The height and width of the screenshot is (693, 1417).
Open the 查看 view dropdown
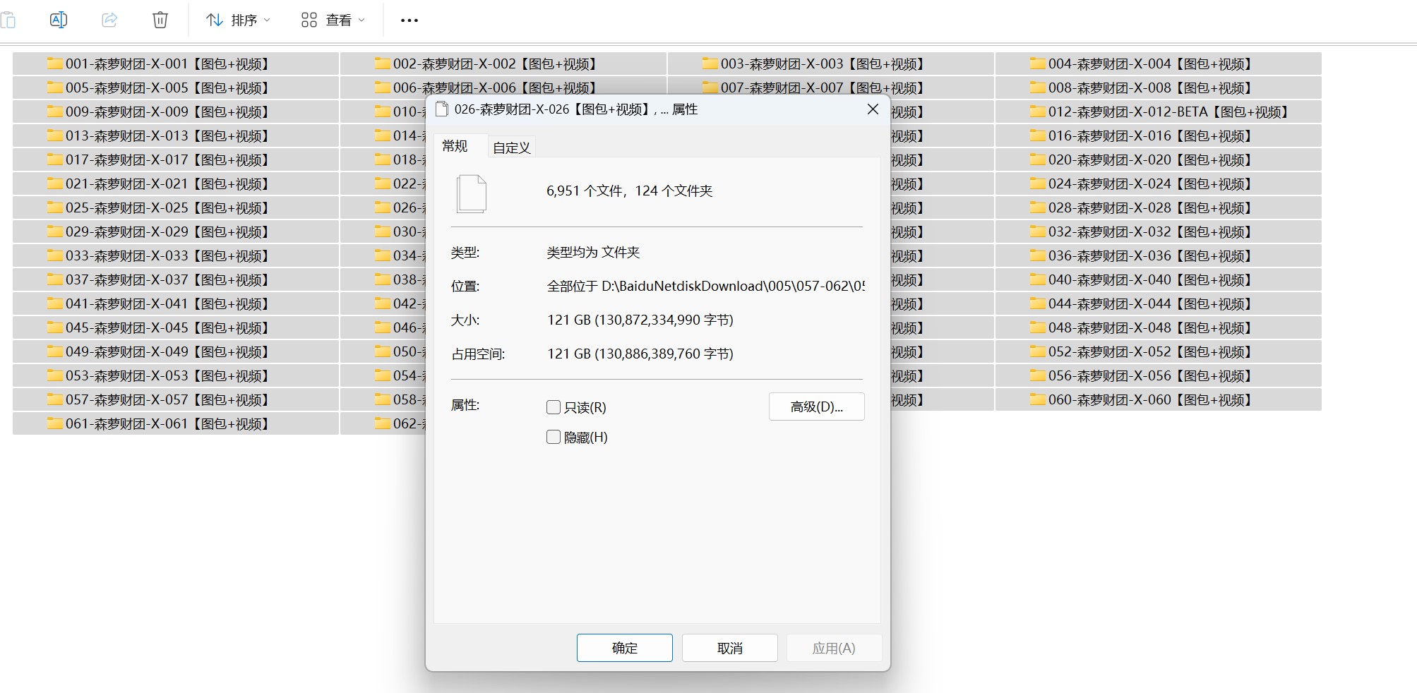tap(333, 20)
